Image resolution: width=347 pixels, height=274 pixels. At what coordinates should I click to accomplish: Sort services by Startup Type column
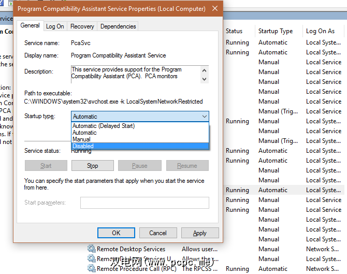tap(276, 31)
